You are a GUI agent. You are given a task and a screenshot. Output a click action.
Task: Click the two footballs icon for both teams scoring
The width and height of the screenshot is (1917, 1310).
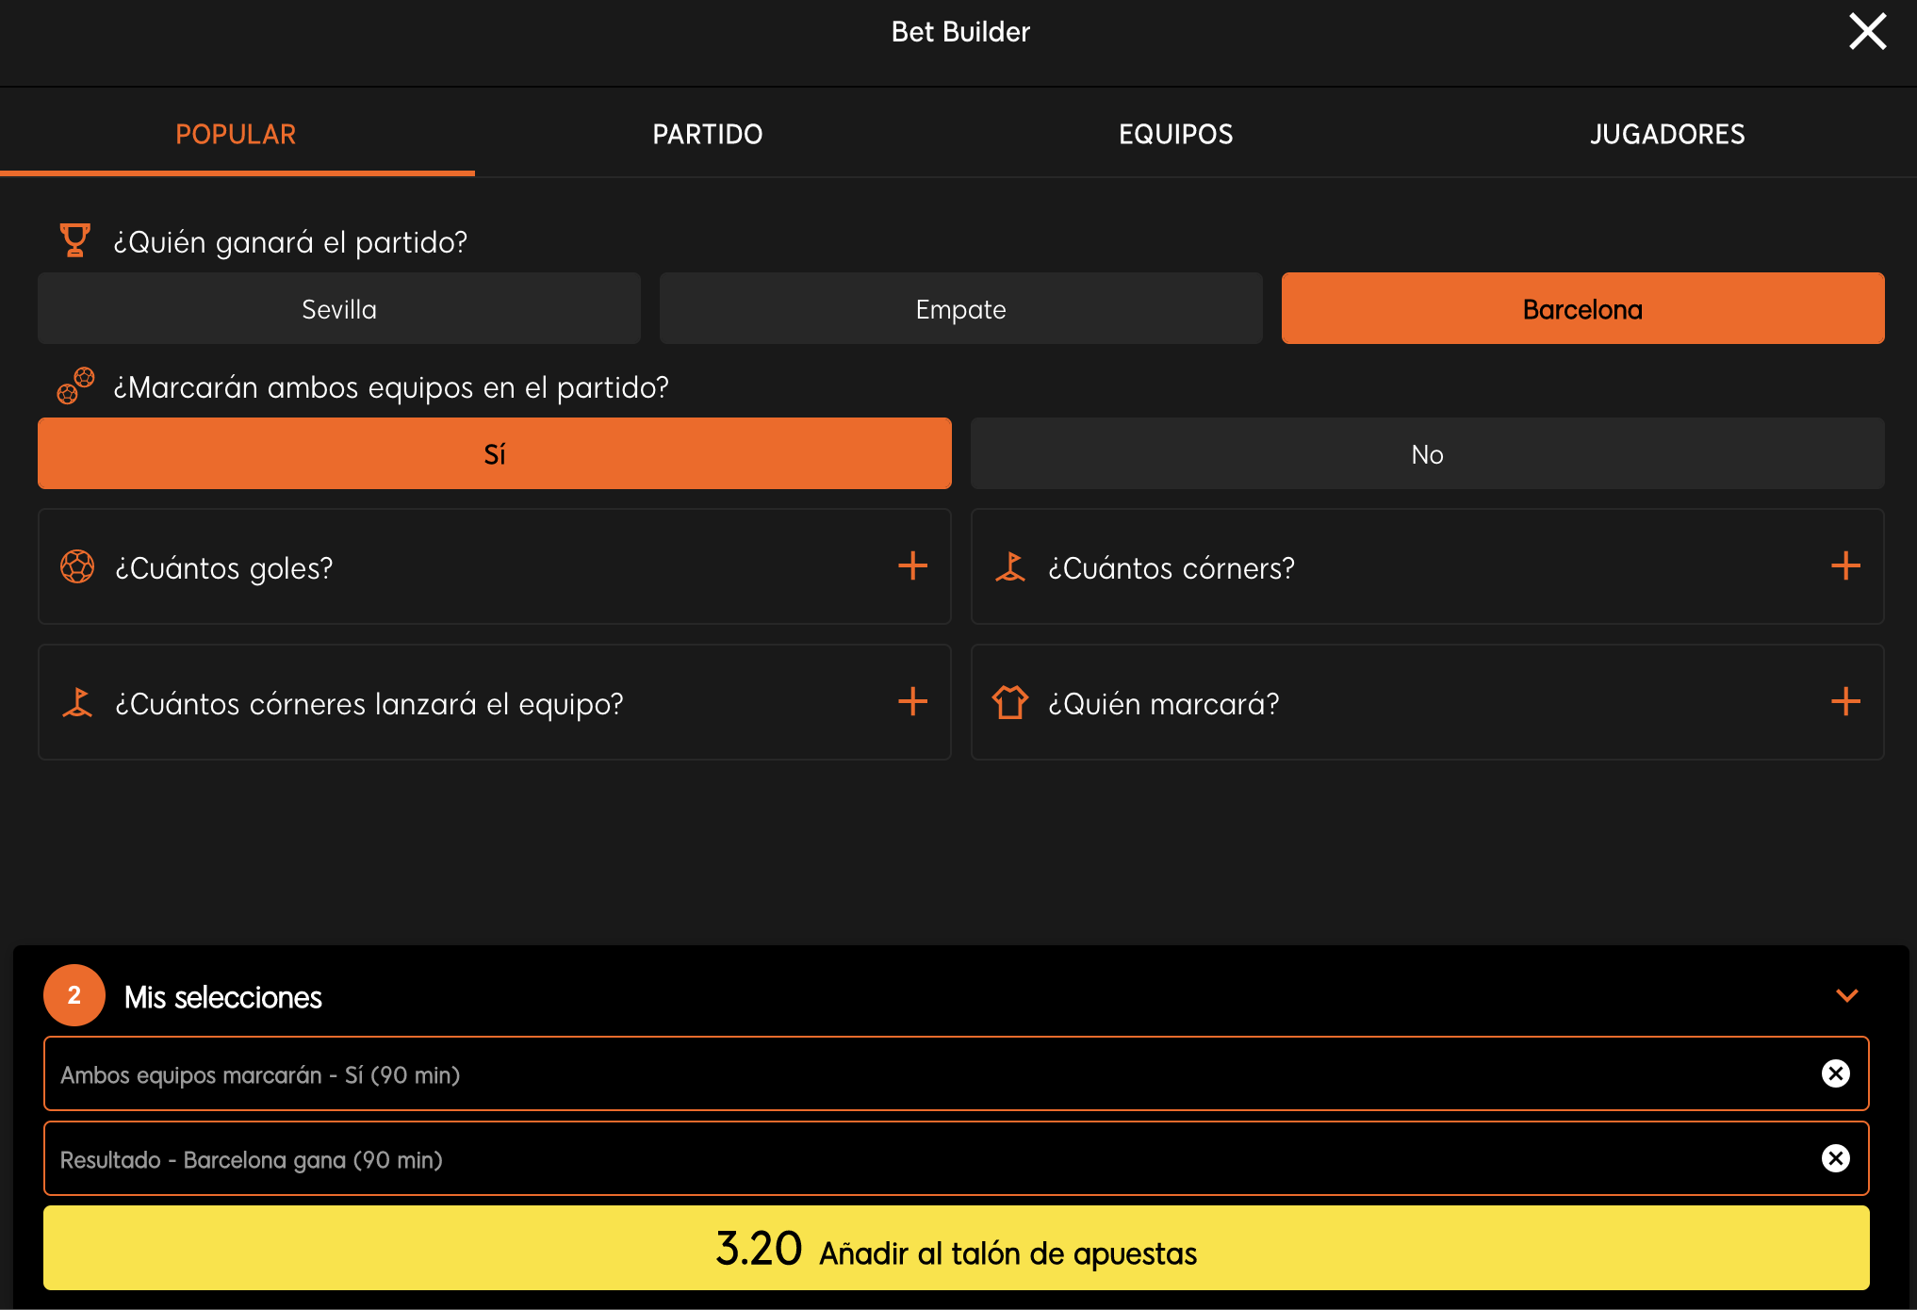click(x=75, y=385)
